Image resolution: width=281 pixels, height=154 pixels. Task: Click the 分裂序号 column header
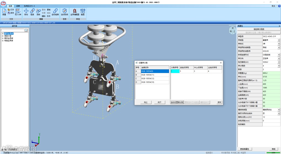pos(175,67)
